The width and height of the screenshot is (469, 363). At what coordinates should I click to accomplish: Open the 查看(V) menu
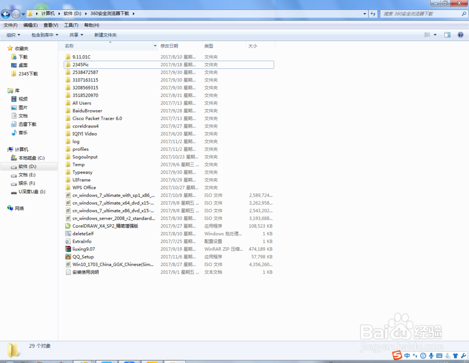51,25
